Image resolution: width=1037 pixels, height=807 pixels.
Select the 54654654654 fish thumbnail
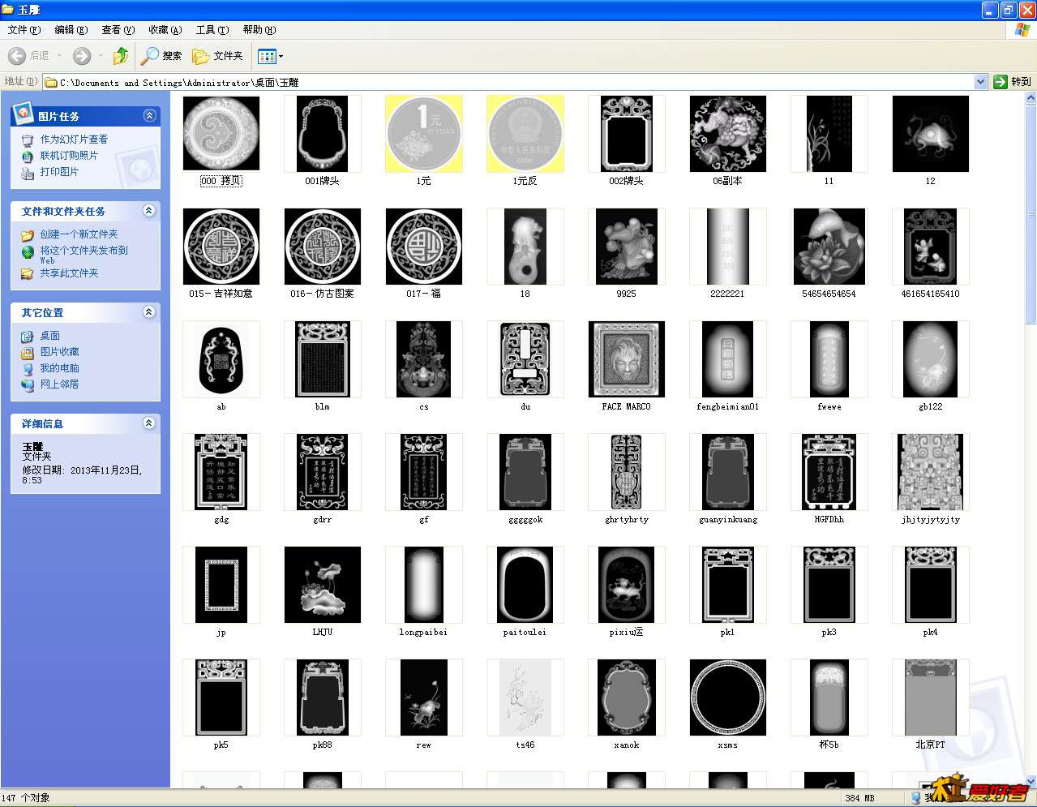pos(829,247)
